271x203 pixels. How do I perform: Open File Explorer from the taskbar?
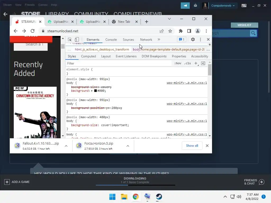coord(124,197)
